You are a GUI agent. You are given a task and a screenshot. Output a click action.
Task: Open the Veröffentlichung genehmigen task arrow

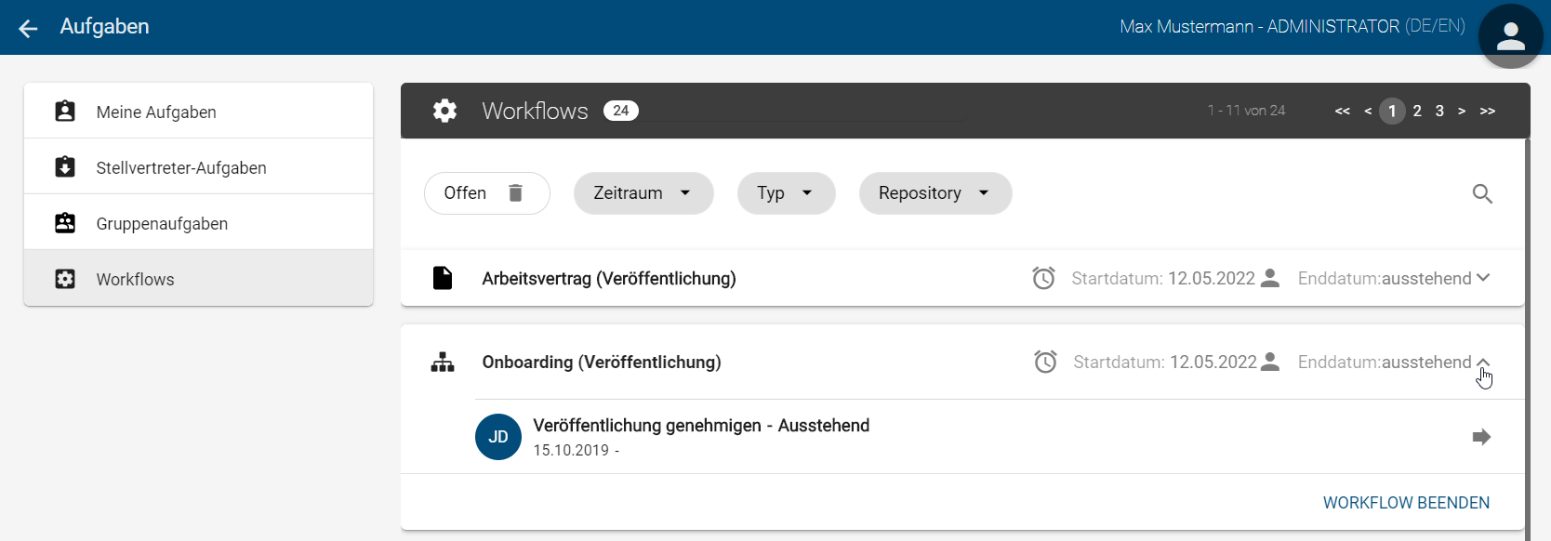coord(1481,436)
